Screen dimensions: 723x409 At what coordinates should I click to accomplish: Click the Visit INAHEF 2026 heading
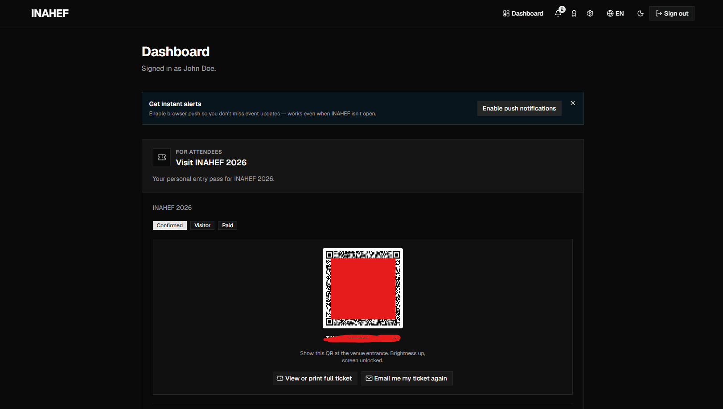(211, 163)
